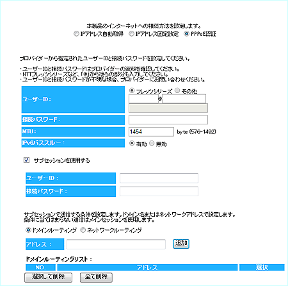Disable IPv6パススルー with 無効
Viewport: 288px width, 286px height.
[x=152, y=143]
